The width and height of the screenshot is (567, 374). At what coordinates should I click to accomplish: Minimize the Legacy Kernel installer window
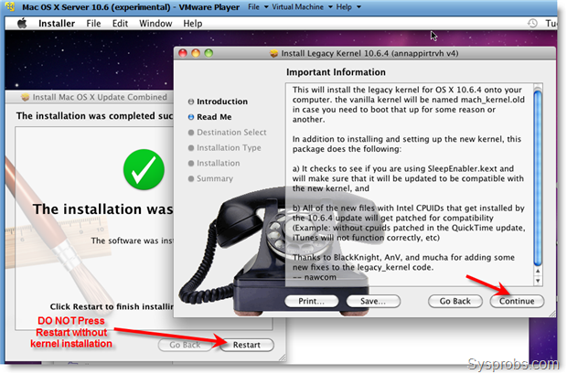(x=196, y=54)
